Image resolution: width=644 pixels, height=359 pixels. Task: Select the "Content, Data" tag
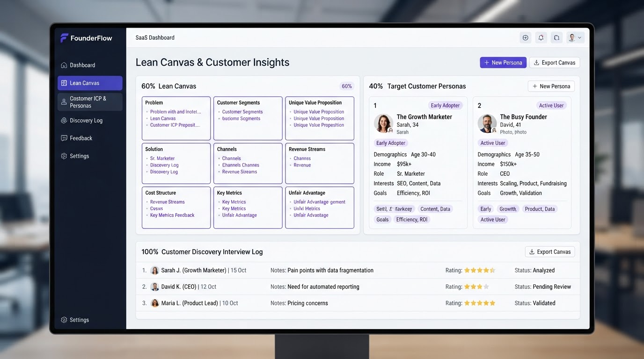[x=435, y=209]
